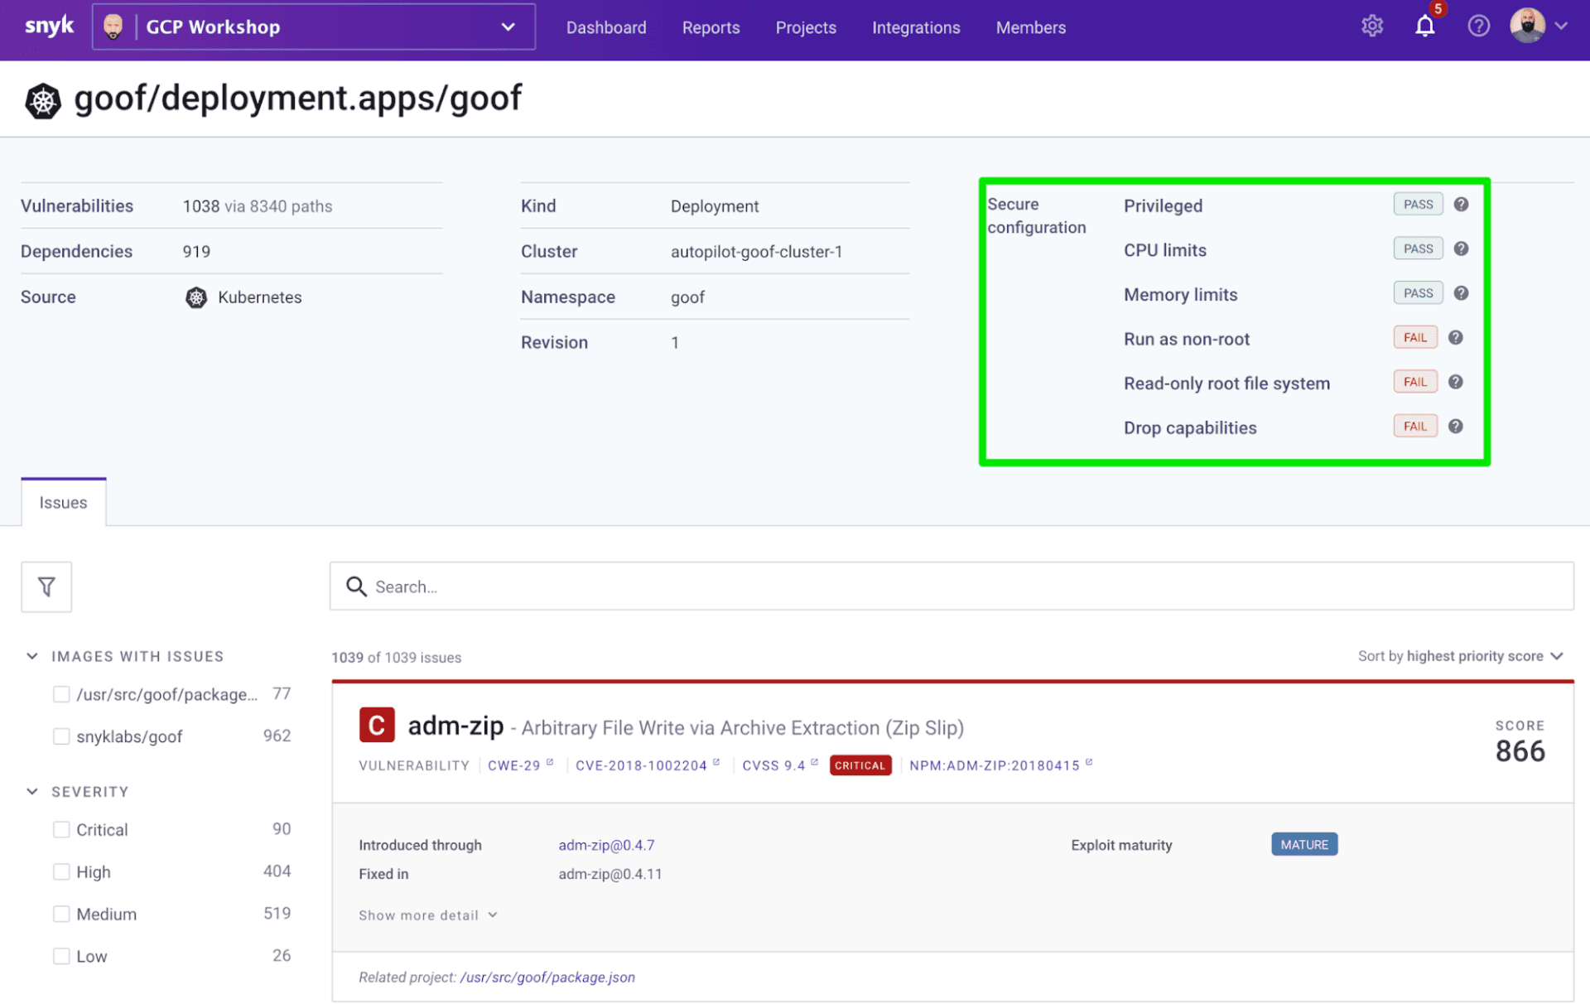Open the CVSS 9.4 link
This screenshot has height=1004, width=1590.
pyautogui.click(x=773, y=765)
